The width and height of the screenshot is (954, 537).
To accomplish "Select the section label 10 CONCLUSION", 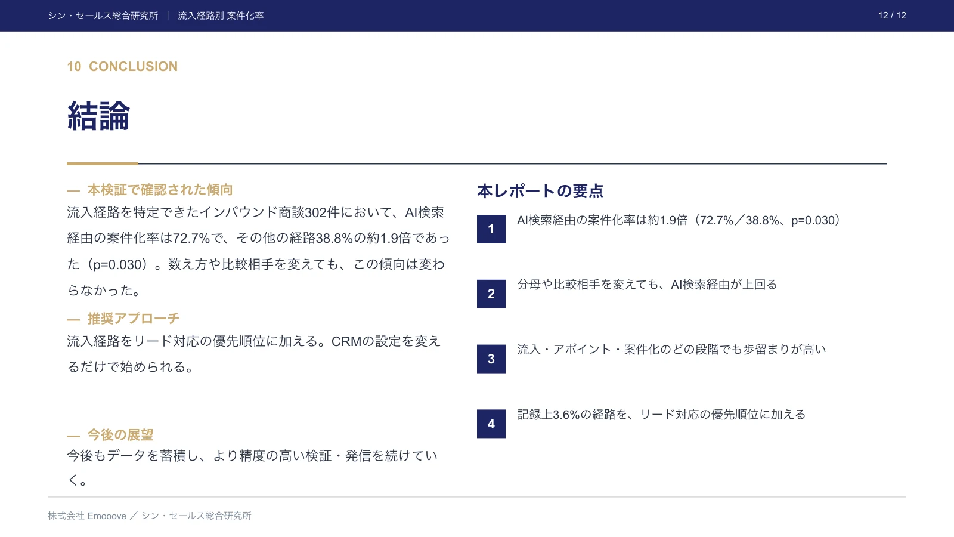I will (x=122, y=66).
